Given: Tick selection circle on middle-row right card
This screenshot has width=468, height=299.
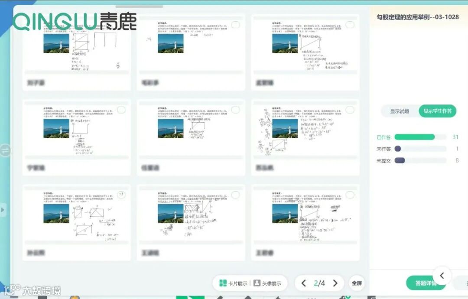Looking at the screenshot, I should [350, 110].
